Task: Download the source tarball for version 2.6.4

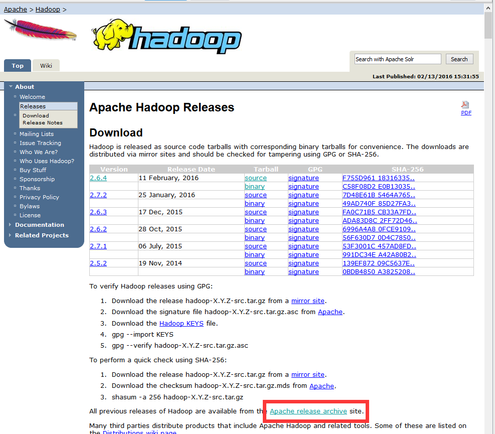Action: pos(255,178)
